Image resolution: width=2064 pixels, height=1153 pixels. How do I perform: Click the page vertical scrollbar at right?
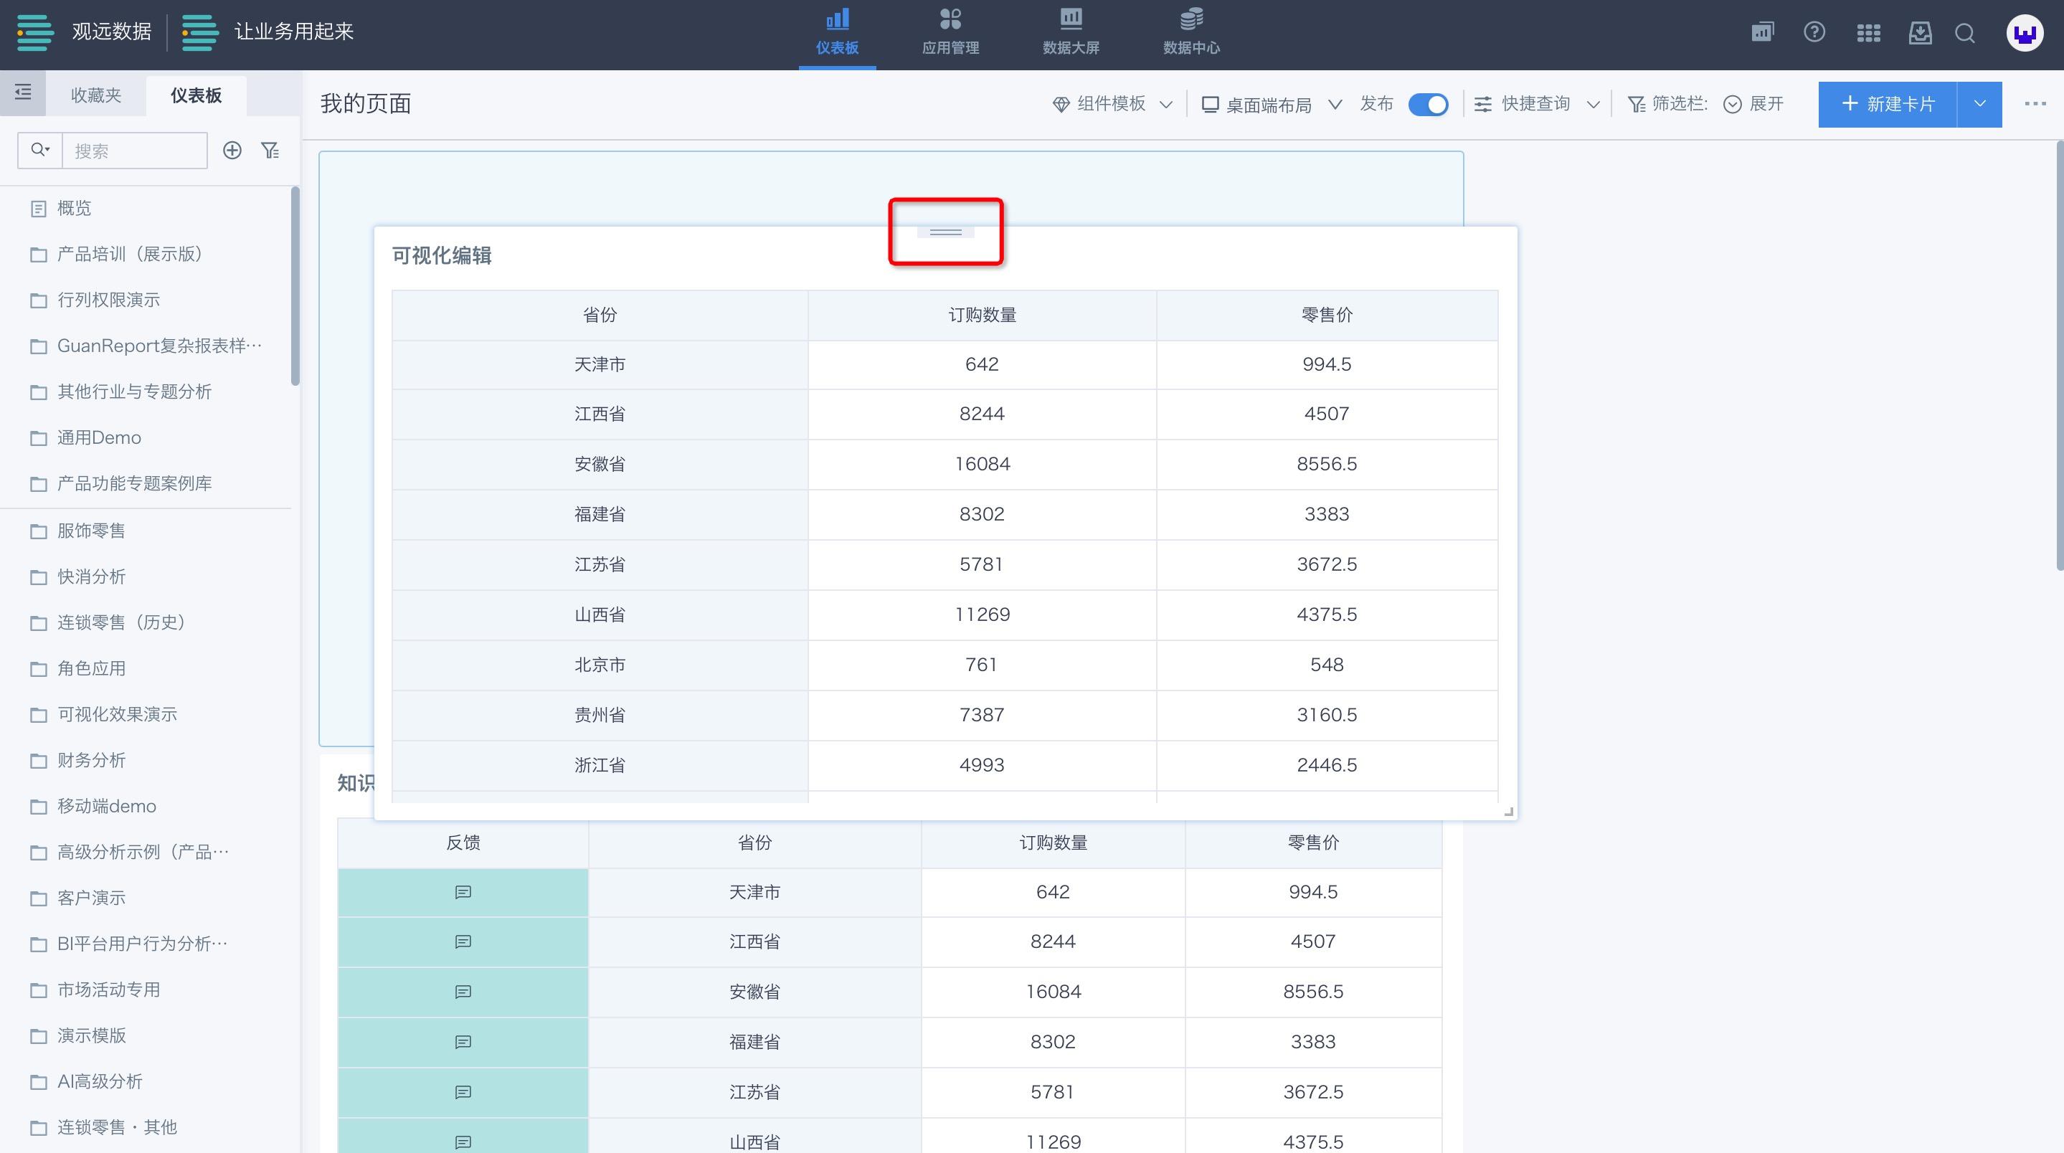pos(2059,356)
